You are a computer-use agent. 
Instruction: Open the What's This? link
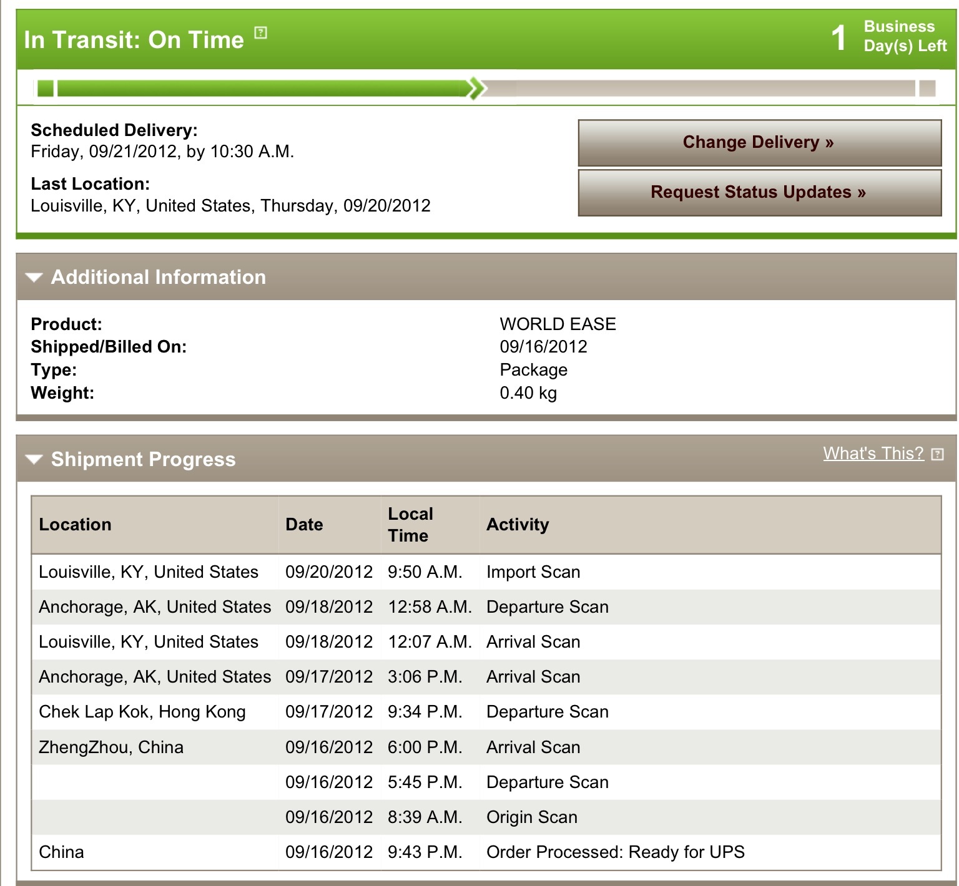[x=873, y=454]
